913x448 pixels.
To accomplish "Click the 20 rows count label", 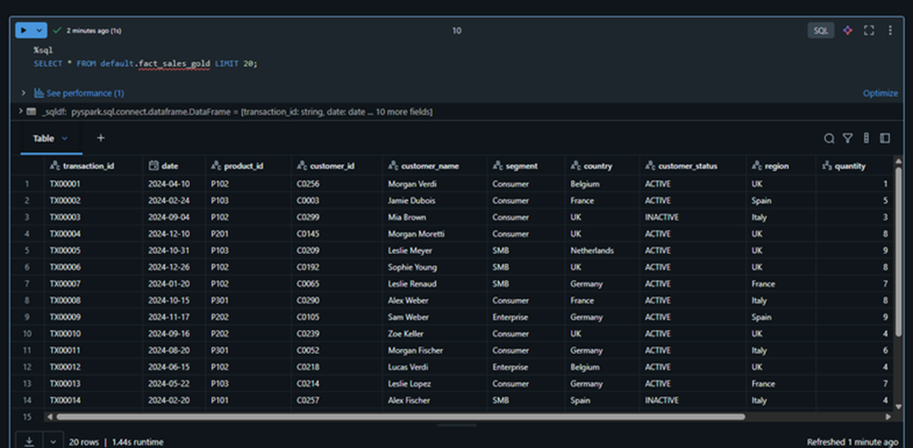I will [x=84, y=443].
